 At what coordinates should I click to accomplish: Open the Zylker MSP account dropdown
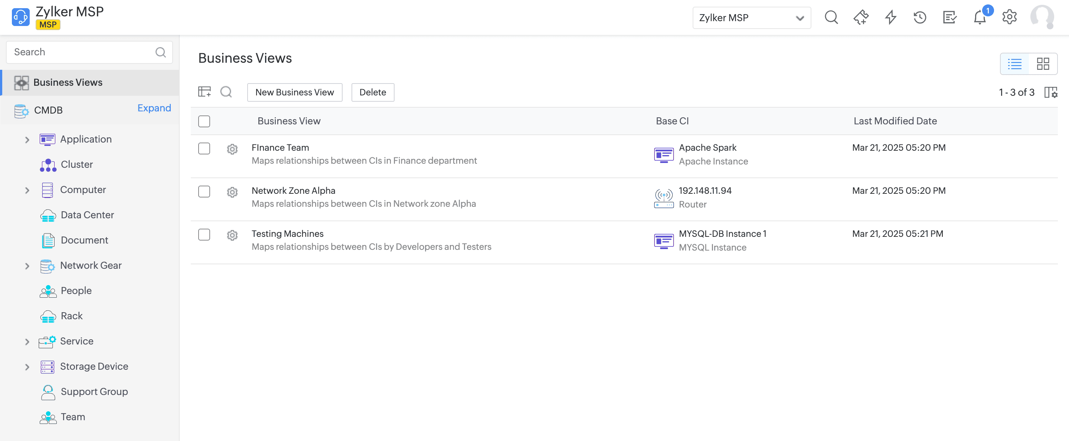click(x=751, y=18)
